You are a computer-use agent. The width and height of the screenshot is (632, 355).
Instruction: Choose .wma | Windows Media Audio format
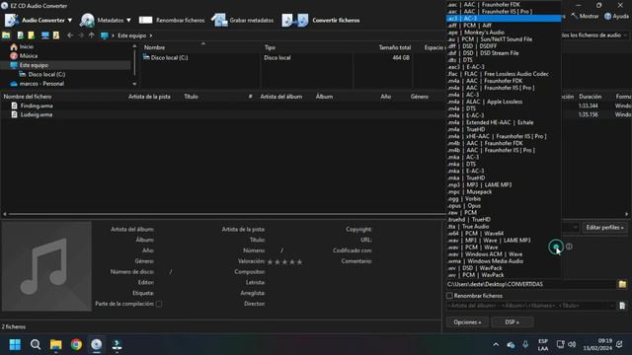pyautogui.click(x=504, y=261)
